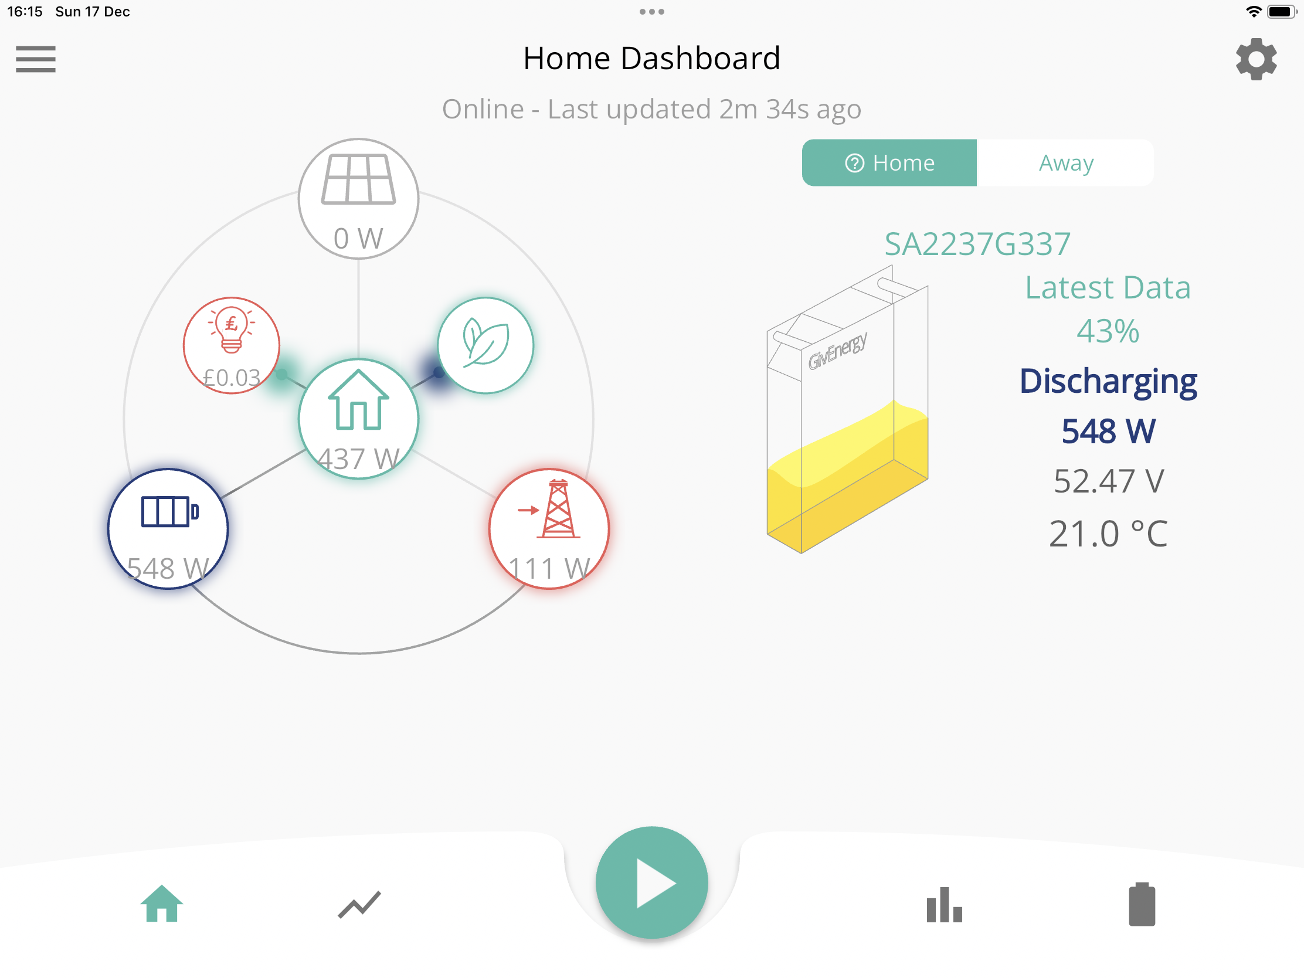Tap the solar panel 0 W node
Image resolution: width=1304 pixels, height=978 pixels.
pos(358,199)
